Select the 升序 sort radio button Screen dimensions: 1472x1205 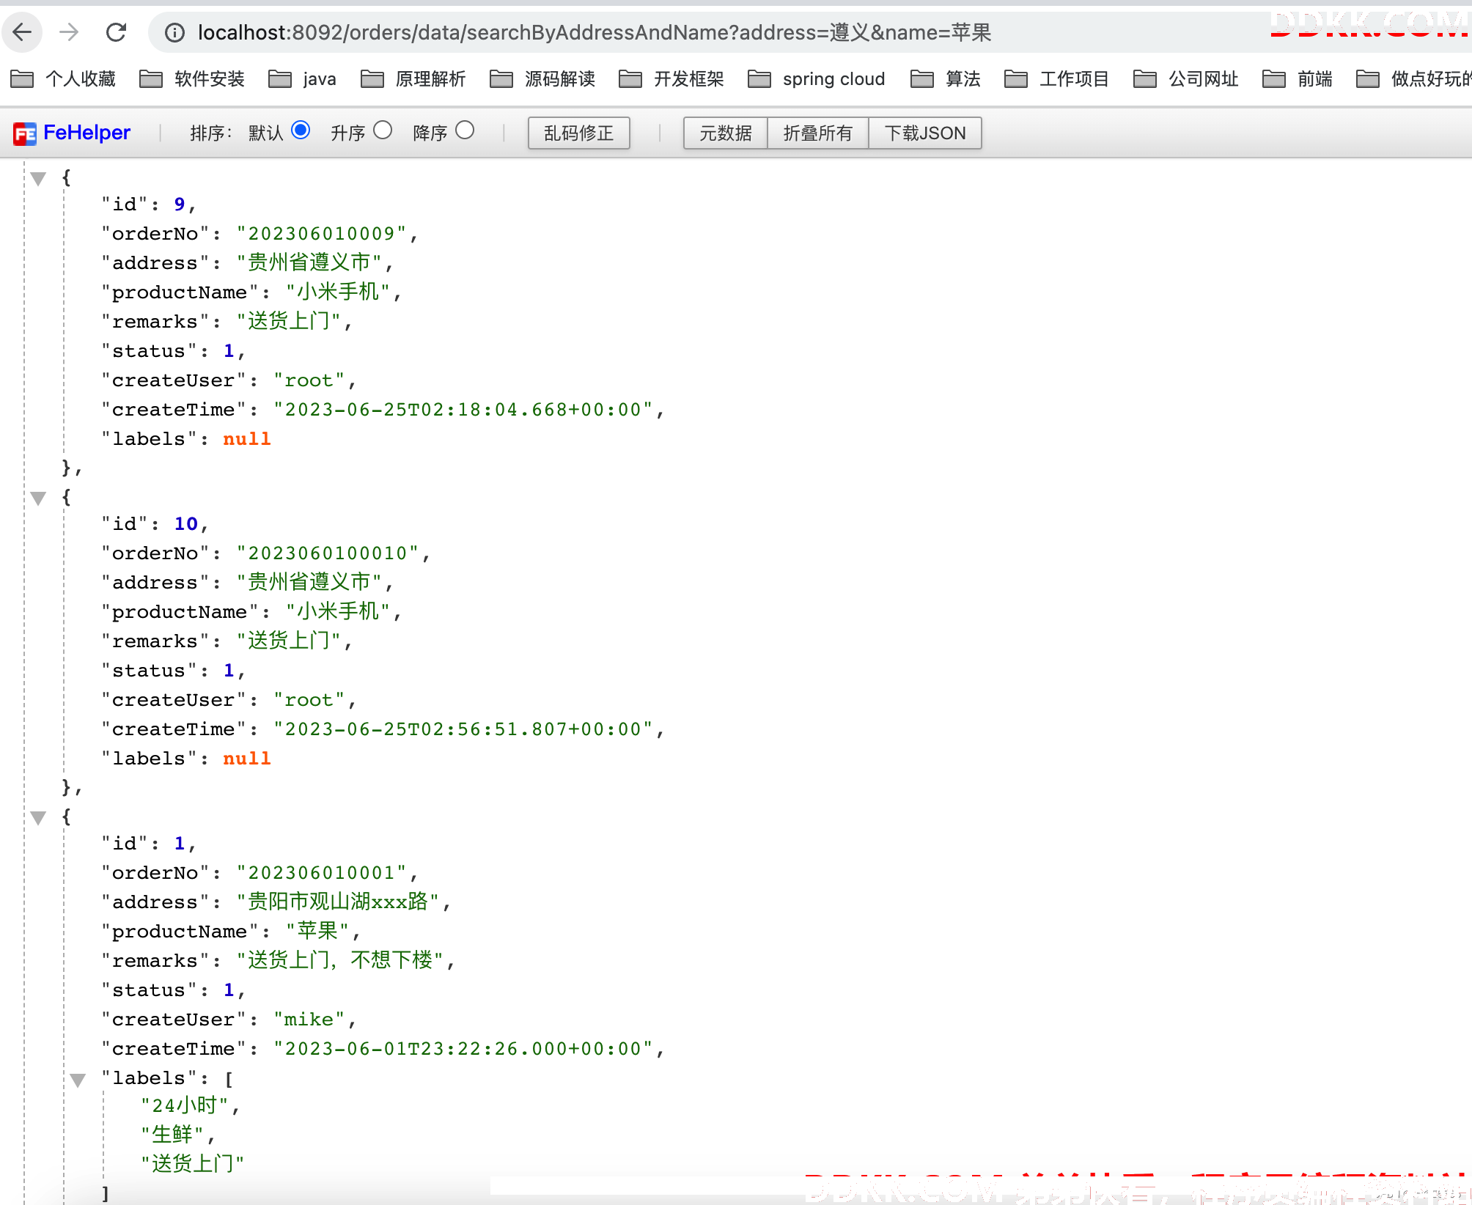[x=383, y=130]
